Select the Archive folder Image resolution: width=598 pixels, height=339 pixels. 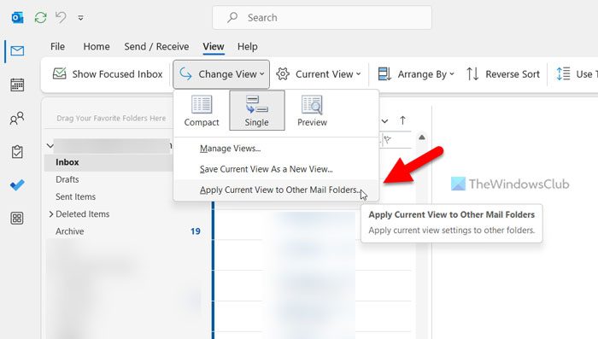[x=70, y=231]
